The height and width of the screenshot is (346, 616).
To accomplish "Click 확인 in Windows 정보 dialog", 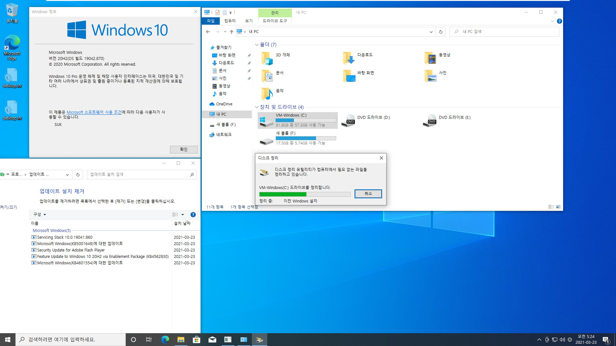I will tap(184, 150).
